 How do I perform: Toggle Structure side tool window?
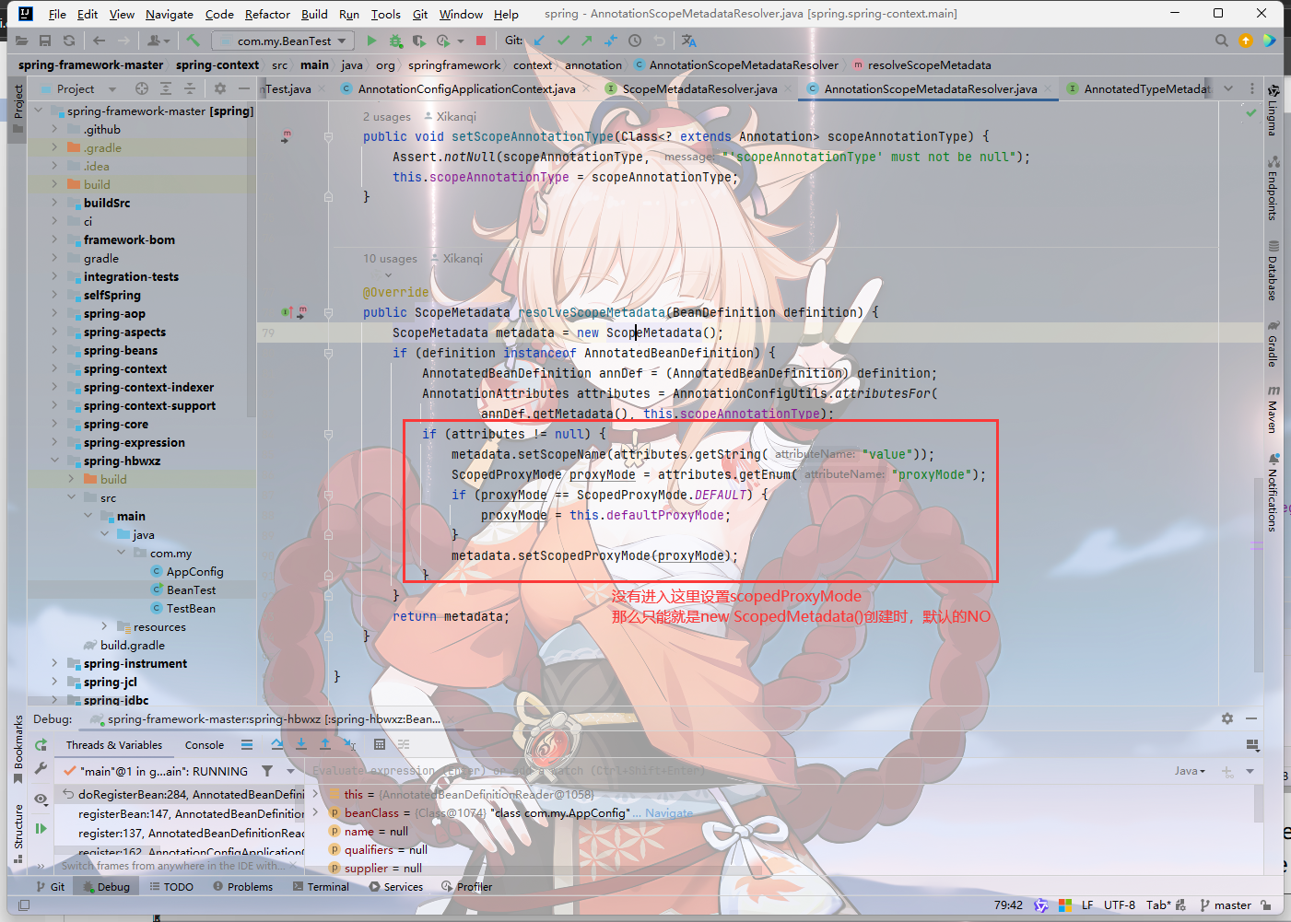(18, 833)
